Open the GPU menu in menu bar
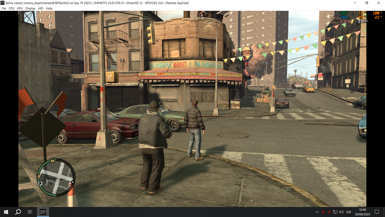 [20, 8]
